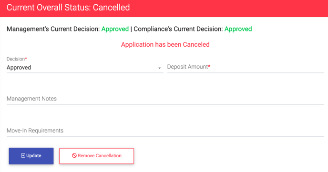
Task: Click Management's green Approved status text
Action: [115, 29]
